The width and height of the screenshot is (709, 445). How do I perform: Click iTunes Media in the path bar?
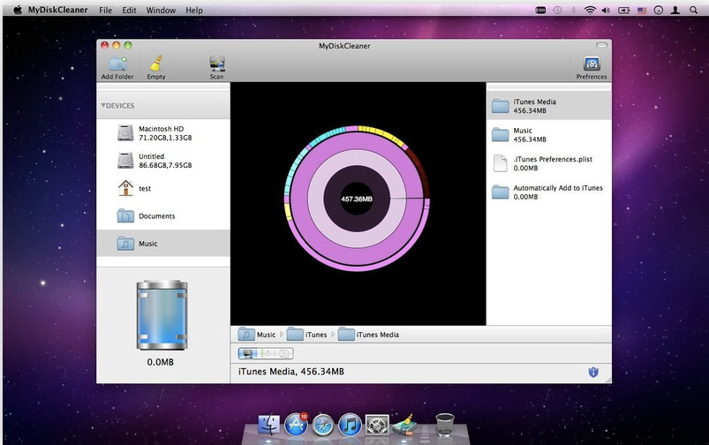click(x=368, y=335)
